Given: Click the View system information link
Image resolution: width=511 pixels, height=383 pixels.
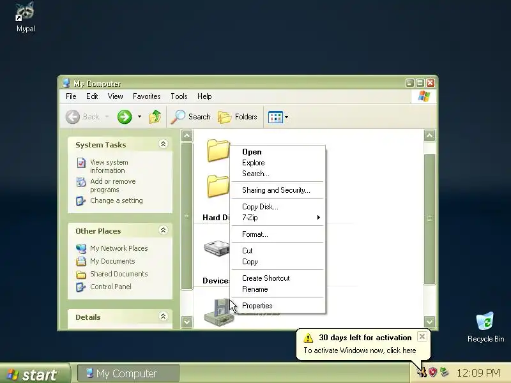Looking at the screenshot, I should pyautogui.click(x=109, y=166).
